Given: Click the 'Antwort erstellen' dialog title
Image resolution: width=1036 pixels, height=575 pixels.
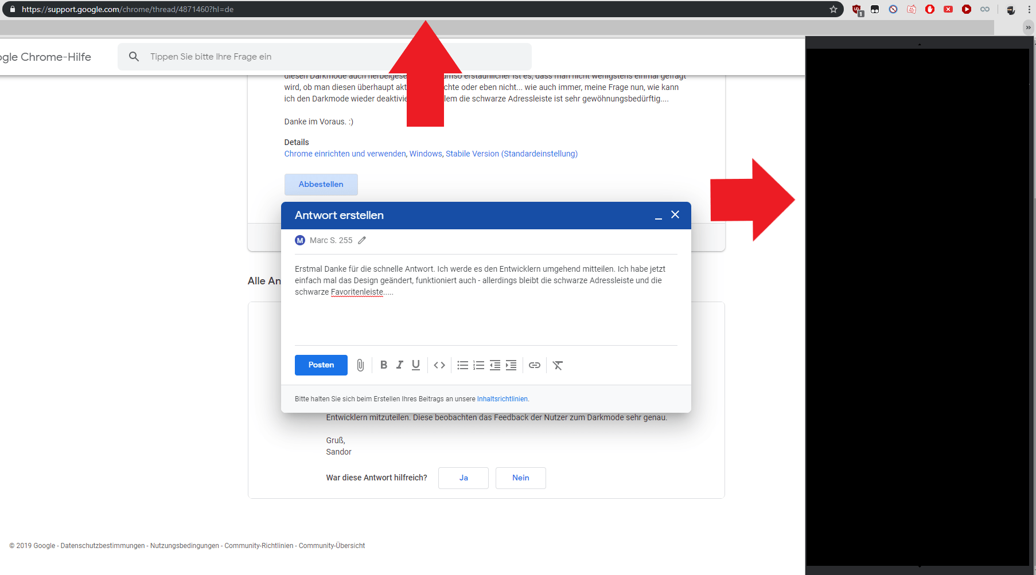Looking at the screenshot, I should pos(339,215).
